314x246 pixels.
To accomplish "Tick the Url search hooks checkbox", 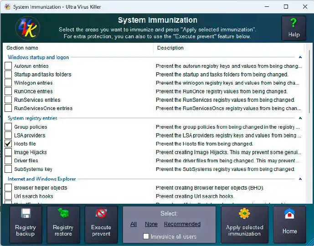I will tap(8, 196).
